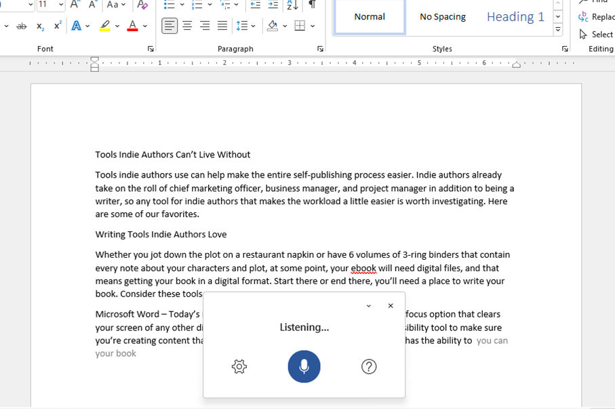Click title 'Tools Indie Authors Can't Live Without'
Screen dimensions: 615x409
(x=173, y=155)
